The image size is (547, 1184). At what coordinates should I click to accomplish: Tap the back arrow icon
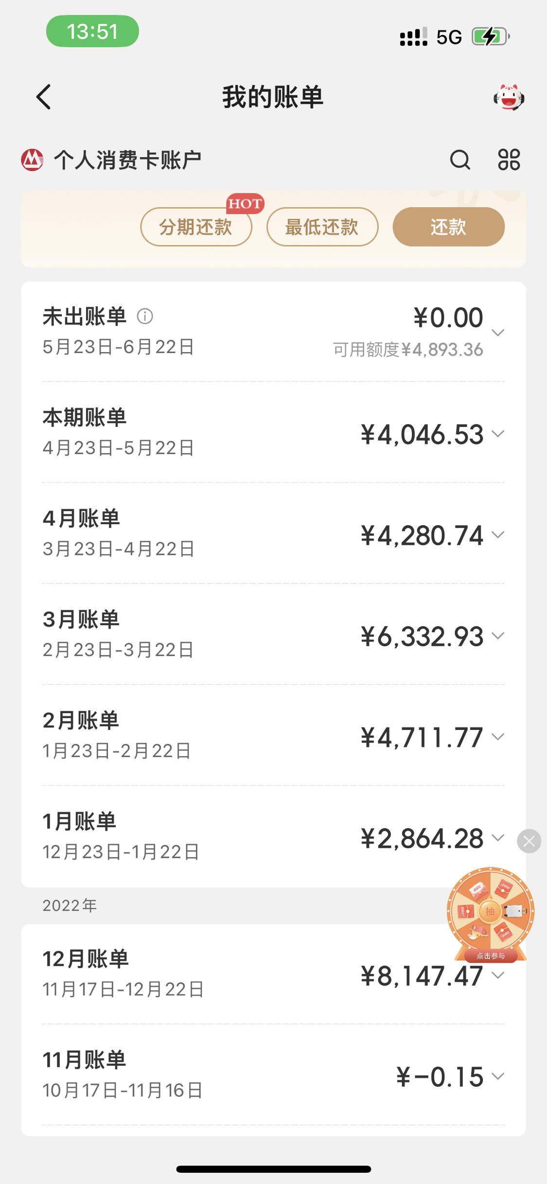(44, 97)
